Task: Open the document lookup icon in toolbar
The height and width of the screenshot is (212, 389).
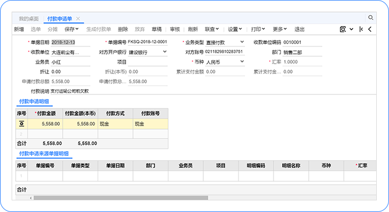Action: tap(343, 29)
